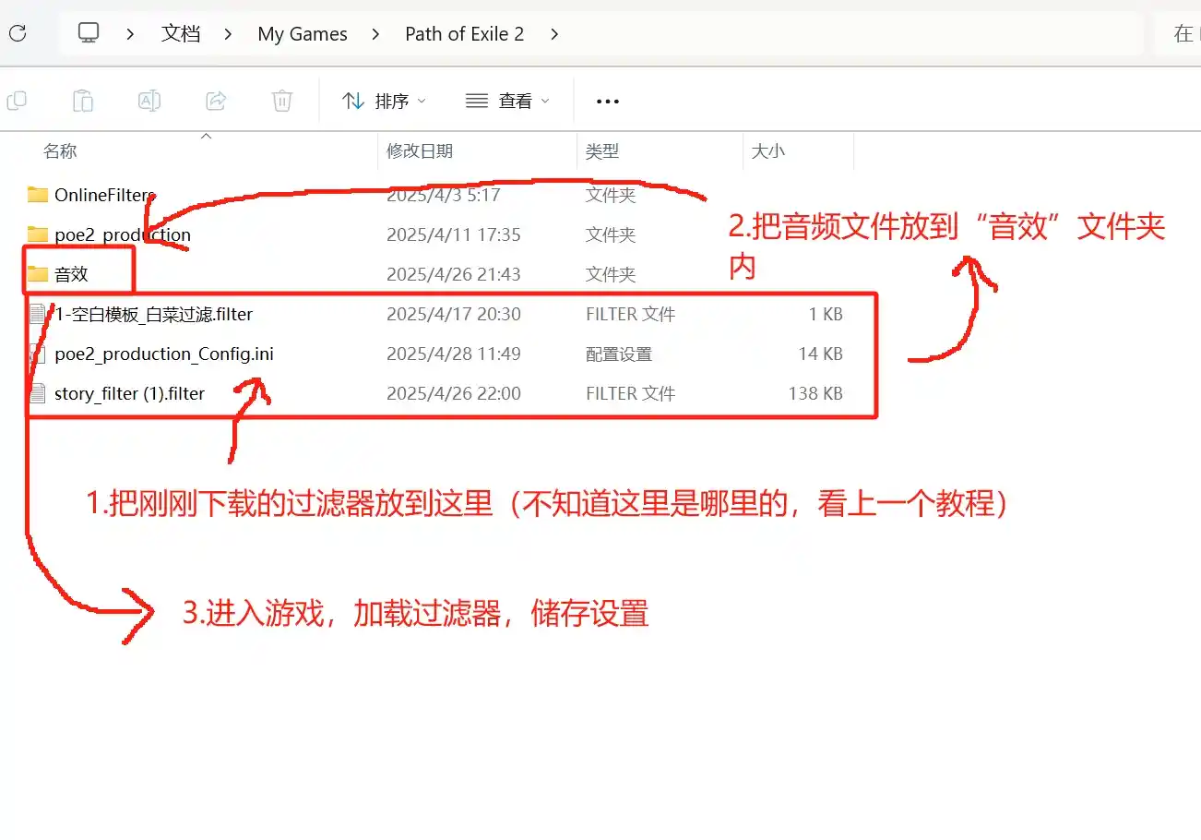This screenshot has width=1201, height=840.
Task: Click the share icon in toolbar
Action: pyautogui.click(x=216, y=101)
